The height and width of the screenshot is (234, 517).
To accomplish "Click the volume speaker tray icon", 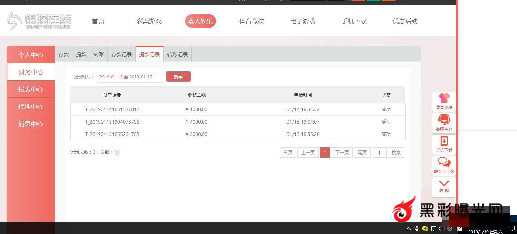I will click(441, 228).
